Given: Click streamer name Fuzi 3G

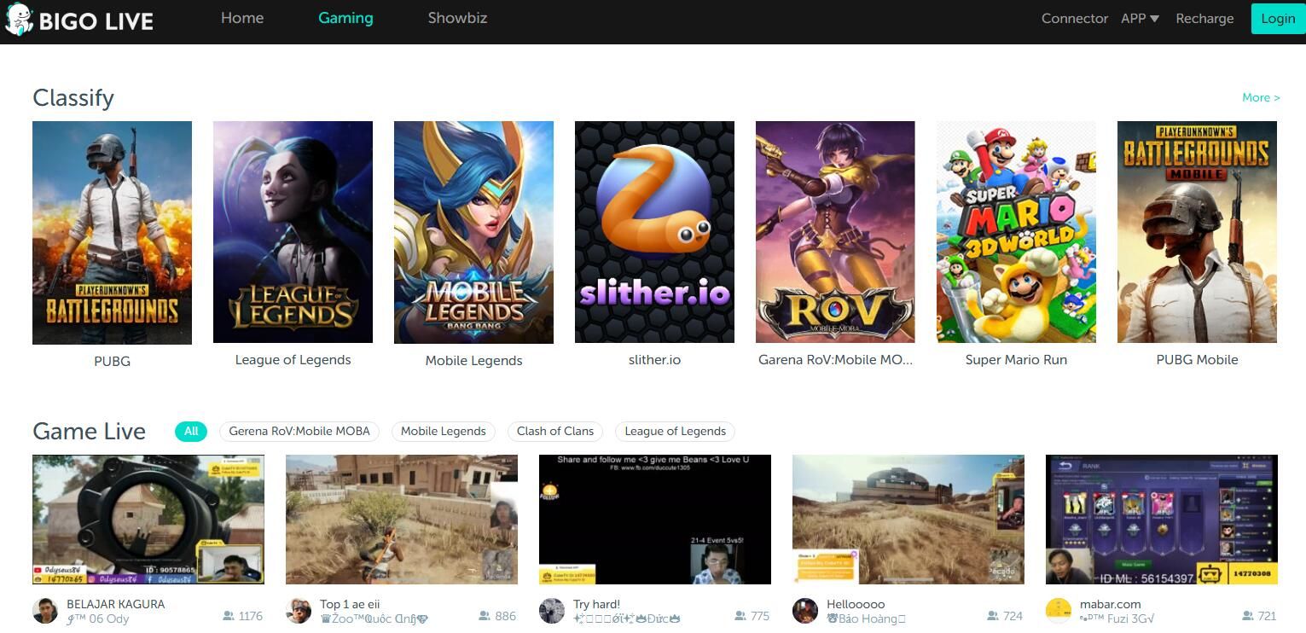Looking at the screenshot, I should [1117, 618].
